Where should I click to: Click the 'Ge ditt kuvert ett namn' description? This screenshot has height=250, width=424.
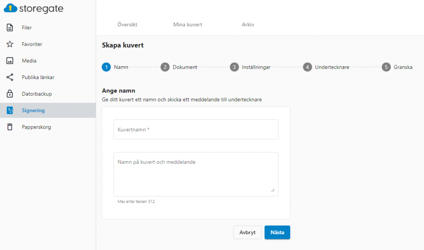click(x=182, y=100)
